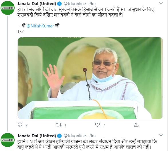This screenshot has height=151, width=168.
Task: Expand more options chevron on first tweet
Action: (x=161, y=3)
